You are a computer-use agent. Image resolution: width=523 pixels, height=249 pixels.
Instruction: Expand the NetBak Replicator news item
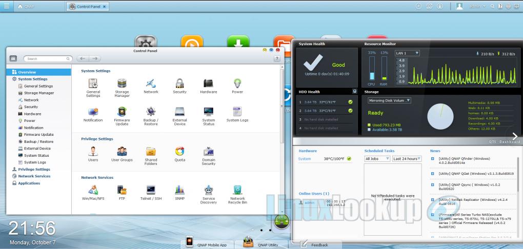[432, 199]
